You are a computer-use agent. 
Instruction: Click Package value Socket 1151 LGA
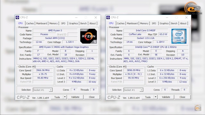(146, 38)
